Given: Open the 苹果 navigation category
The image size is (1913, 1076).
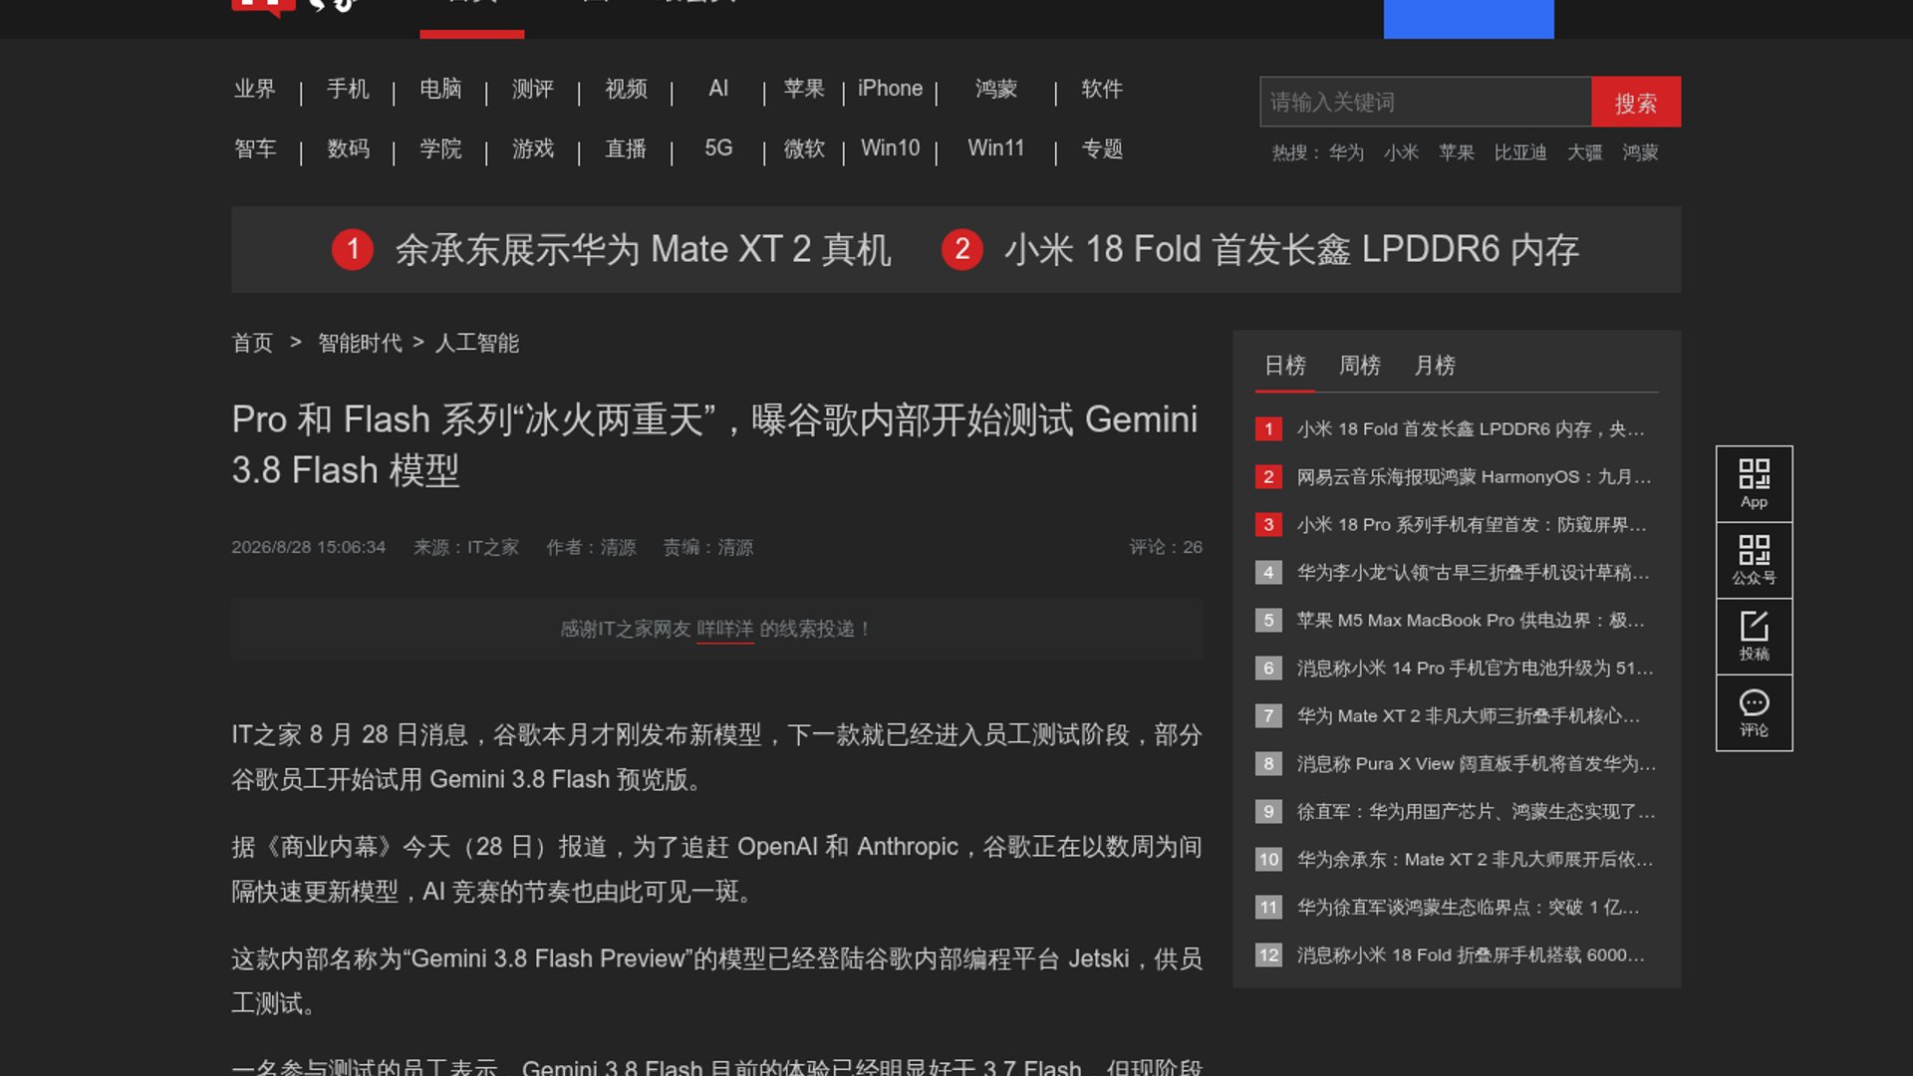Looking at the screenshot, I should click(804, 89).
